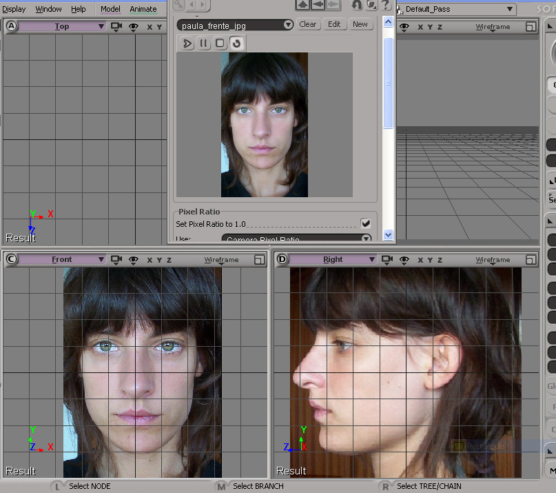The height and width of the screenshot is (493, 556).
Task: Open the Use pixel ratio dropdown
Action: click(296, 238)
